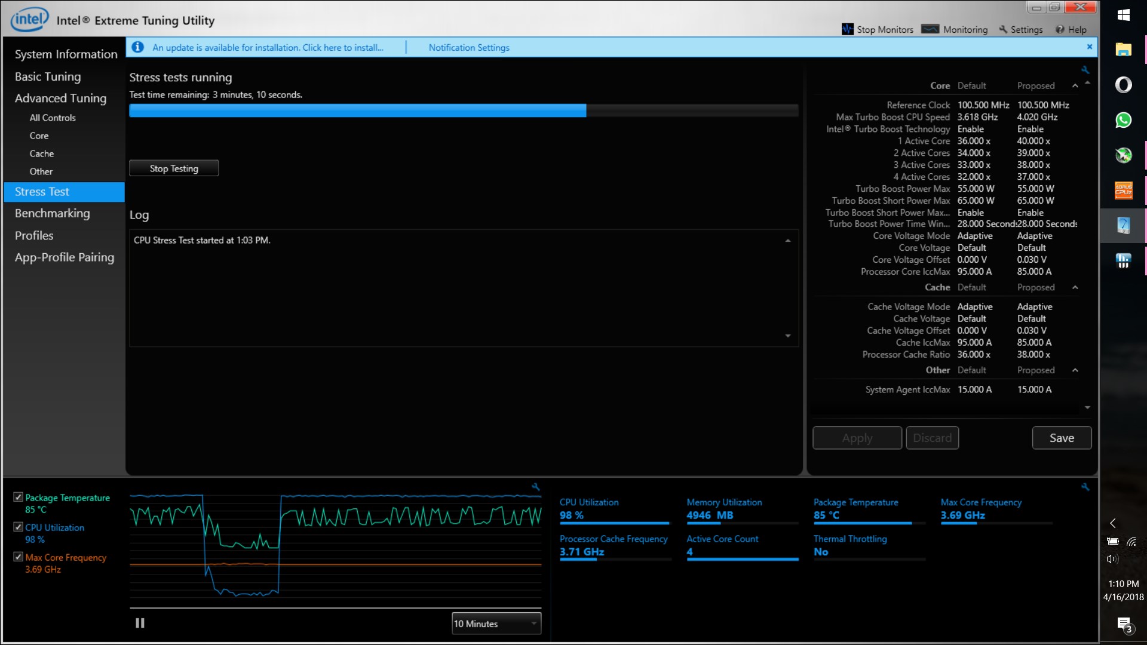The image size is (1147, 645).
Task: Select Cache under Advanced Tuning
Action: 42,153
